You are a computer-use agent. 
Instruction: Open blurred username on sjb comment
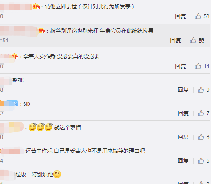pos(9,103)
